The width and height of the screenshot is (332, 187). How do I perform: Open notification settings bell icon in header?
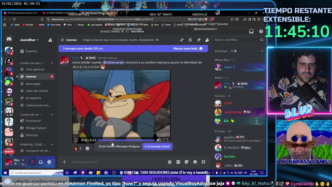click(190, 40)
